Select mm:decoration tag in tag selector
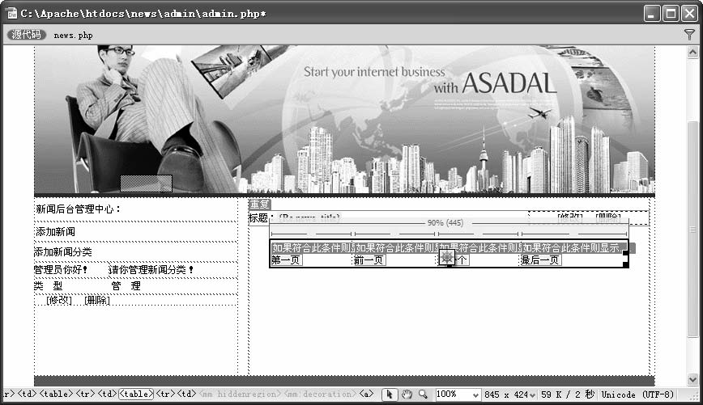 pos(321,394)
